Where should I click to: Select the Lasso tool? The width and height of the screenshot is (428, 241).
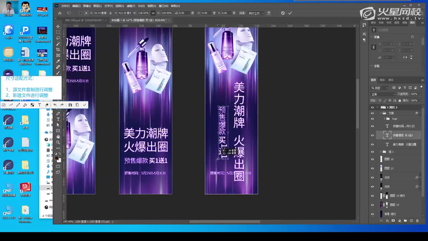click(x=58, y=38)
